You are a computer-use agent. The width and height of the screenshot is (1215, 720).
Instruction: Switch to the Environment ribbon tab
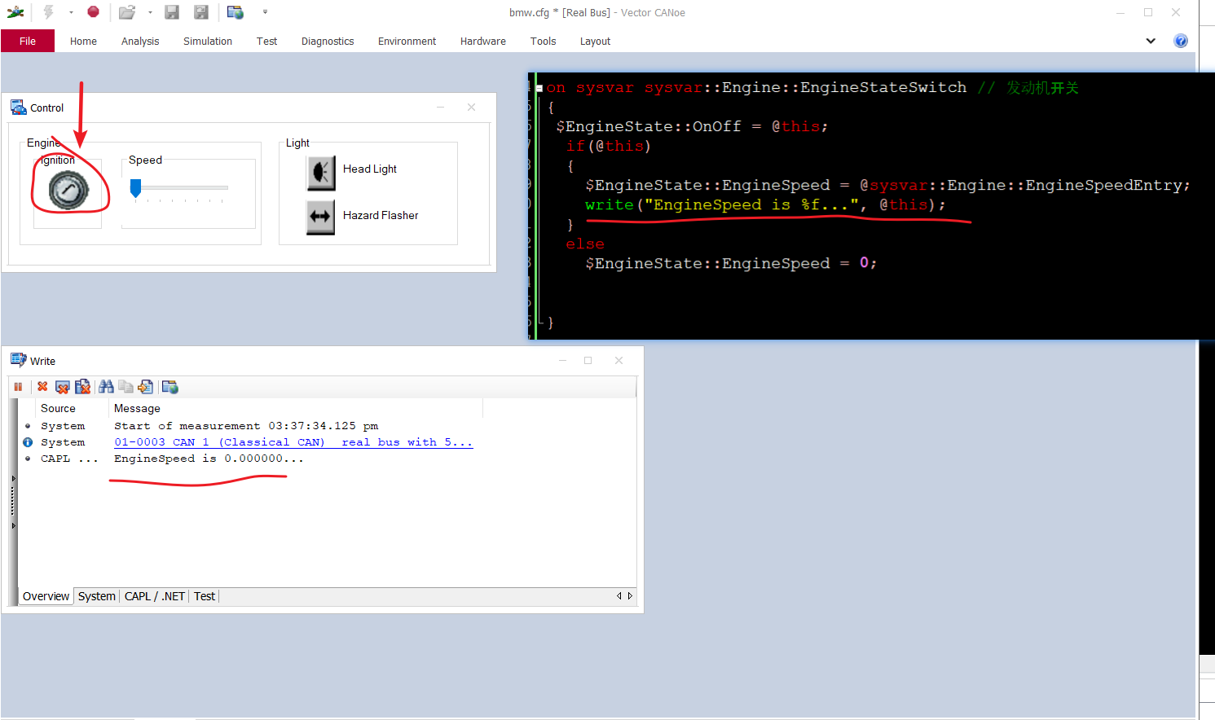tap(407, 41)
